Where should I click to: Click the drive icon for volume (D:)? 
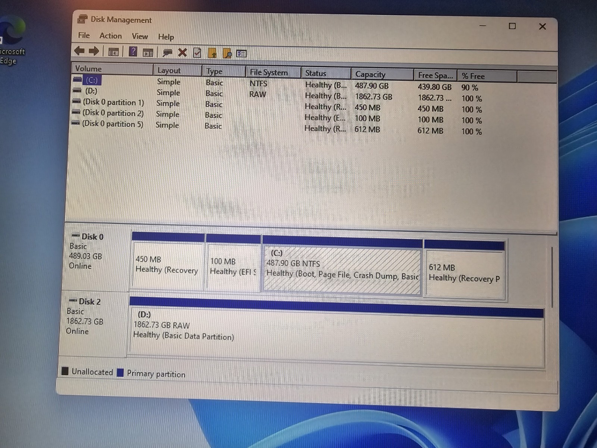coord(77,90)
